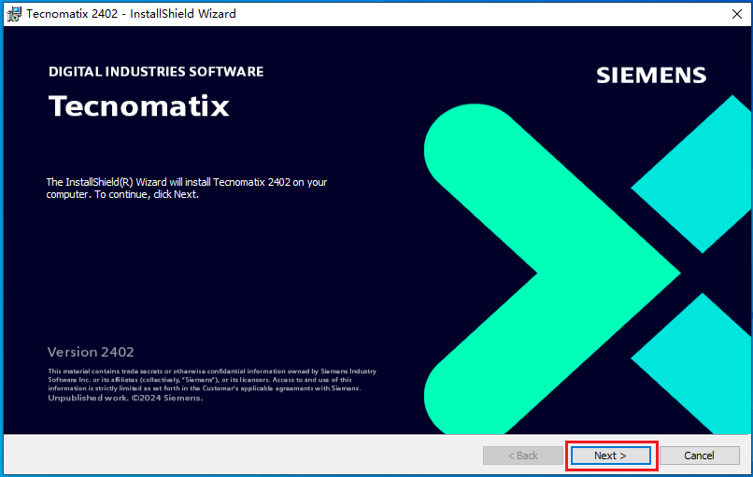Viewport: 753px width, 477px height.
Task: Click the greyed-out Back button
Action: (x=522, y=456)
